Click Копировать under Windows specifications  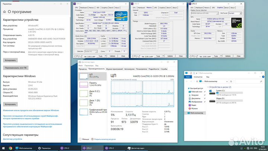(x=10, y=104)
